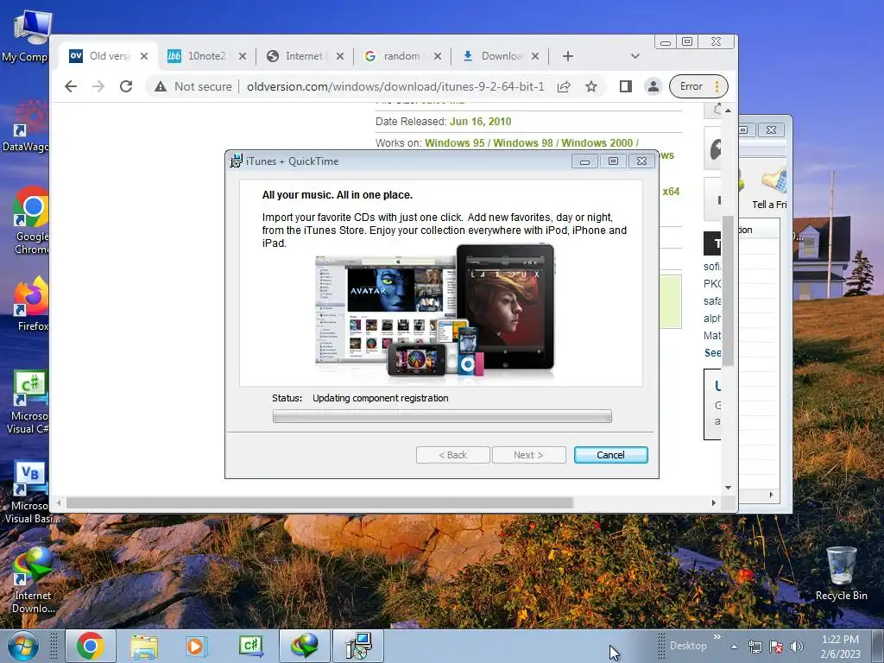The width and height of the screenshot is (884, 663).
Task: Show hidden tray icons arrow
Action: click(734, 647)
